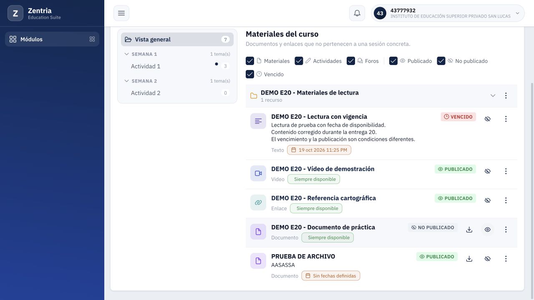Open the Módulos sidebar item
The height and width of the screenshot is (300, 534).
52,39
